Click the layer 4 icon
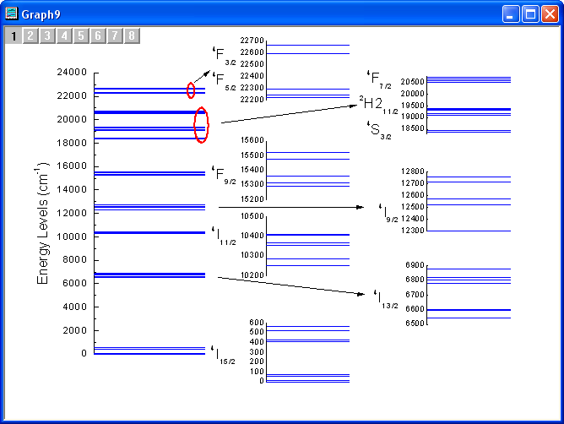Viewport: 564px width, 424px height. click(x=64, y=35)
